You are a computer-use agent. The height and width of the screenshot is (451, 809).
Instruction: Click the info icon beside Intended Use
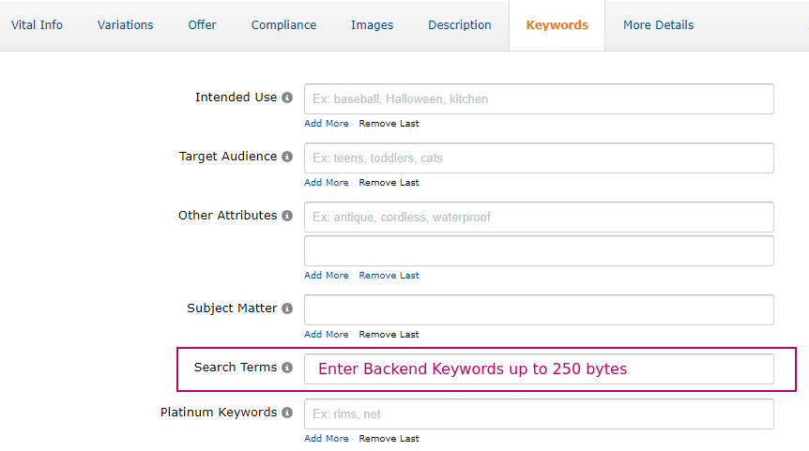pyautogui.click(x=287, y=98)
